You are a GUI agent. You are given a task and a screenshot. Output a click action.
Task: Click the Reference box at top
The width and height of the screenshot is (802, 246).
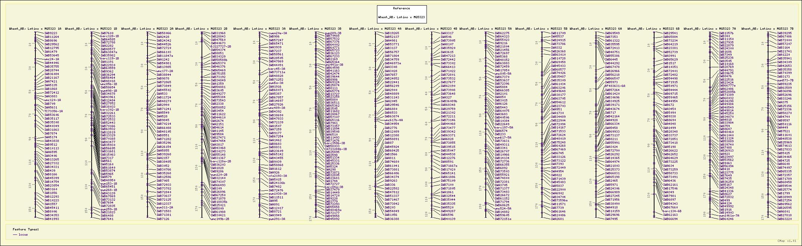[402, 14]
